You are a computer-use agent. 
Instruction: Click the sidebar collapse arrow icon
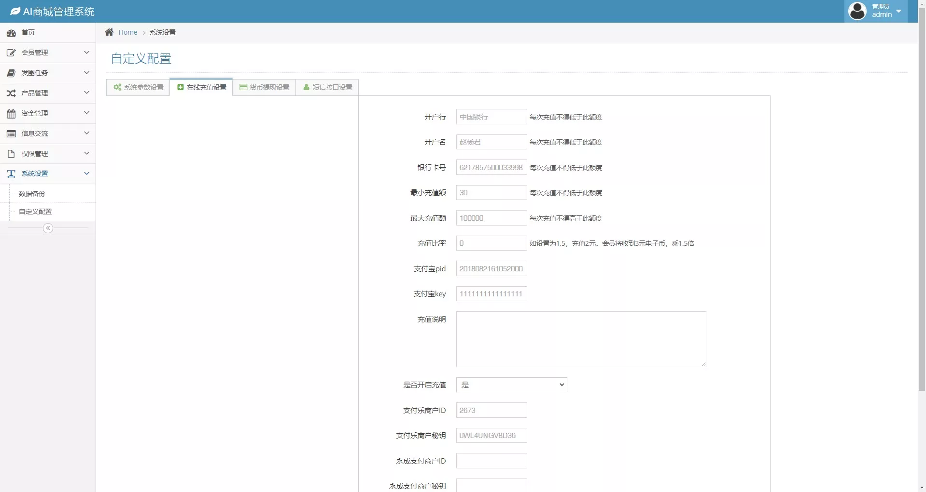[x=48, y=228]
